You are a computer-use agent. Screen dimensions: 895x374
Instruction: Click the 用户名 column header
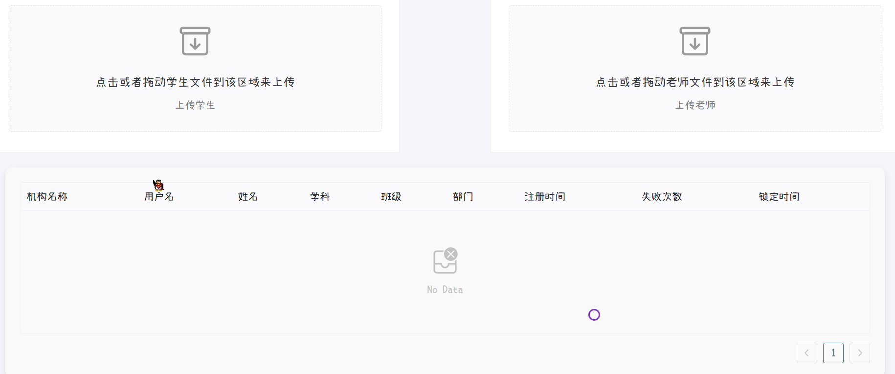click(x=159, y=197)
